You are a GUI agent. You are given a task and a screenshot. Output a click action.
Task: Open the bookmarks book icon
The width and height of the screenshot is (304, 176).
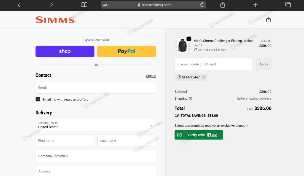coord(84,5)
